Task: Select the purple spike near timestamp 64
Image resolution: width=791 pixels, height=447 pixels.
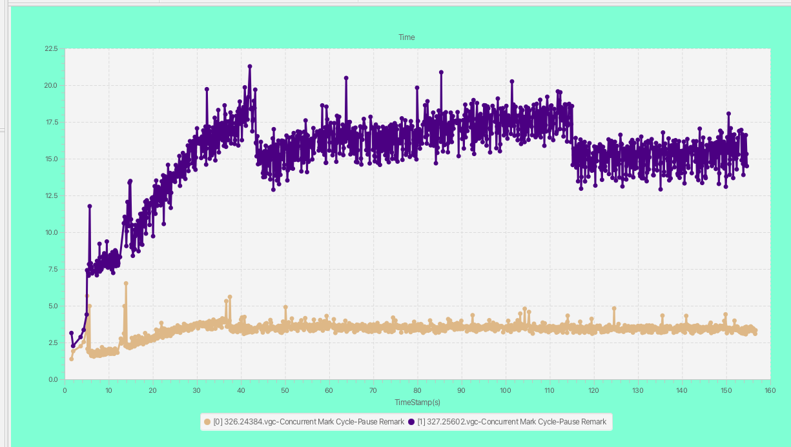Action: (x=346, y=78)
